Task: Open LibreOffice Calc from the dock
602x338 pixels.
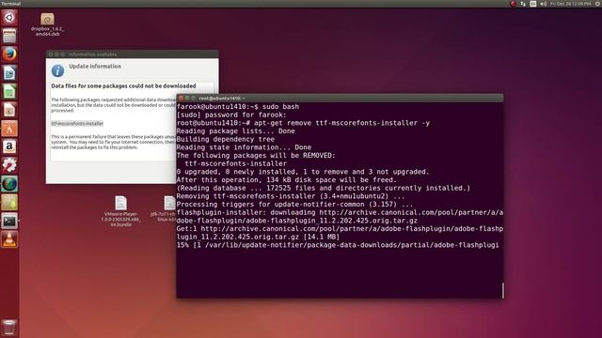Action: tap(9, 91)
